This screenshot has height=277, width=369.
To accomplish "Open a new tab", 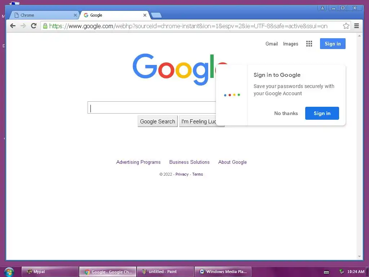I will pos(156,15).
